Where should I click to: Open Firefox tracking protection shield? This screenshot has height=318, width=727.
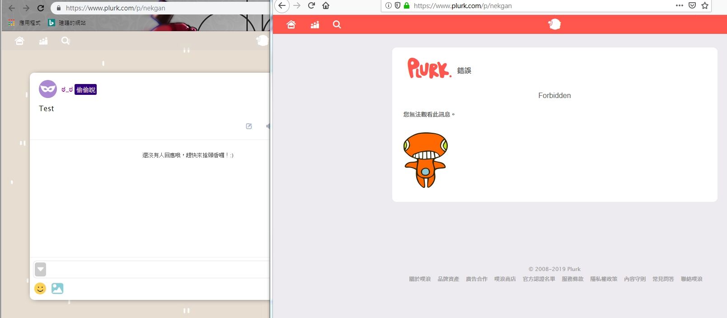coord(398,5)
